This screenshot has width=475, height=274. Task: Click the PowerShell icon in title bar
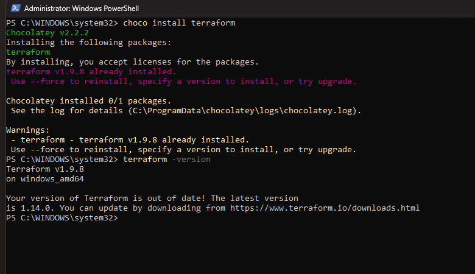[15, 8]
